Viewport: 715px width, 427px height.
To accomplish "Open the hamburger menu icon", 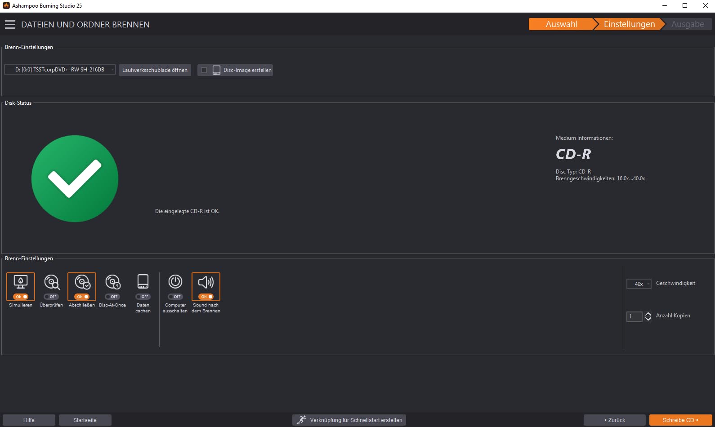I will pyautogui.click(x=10, y=24).
